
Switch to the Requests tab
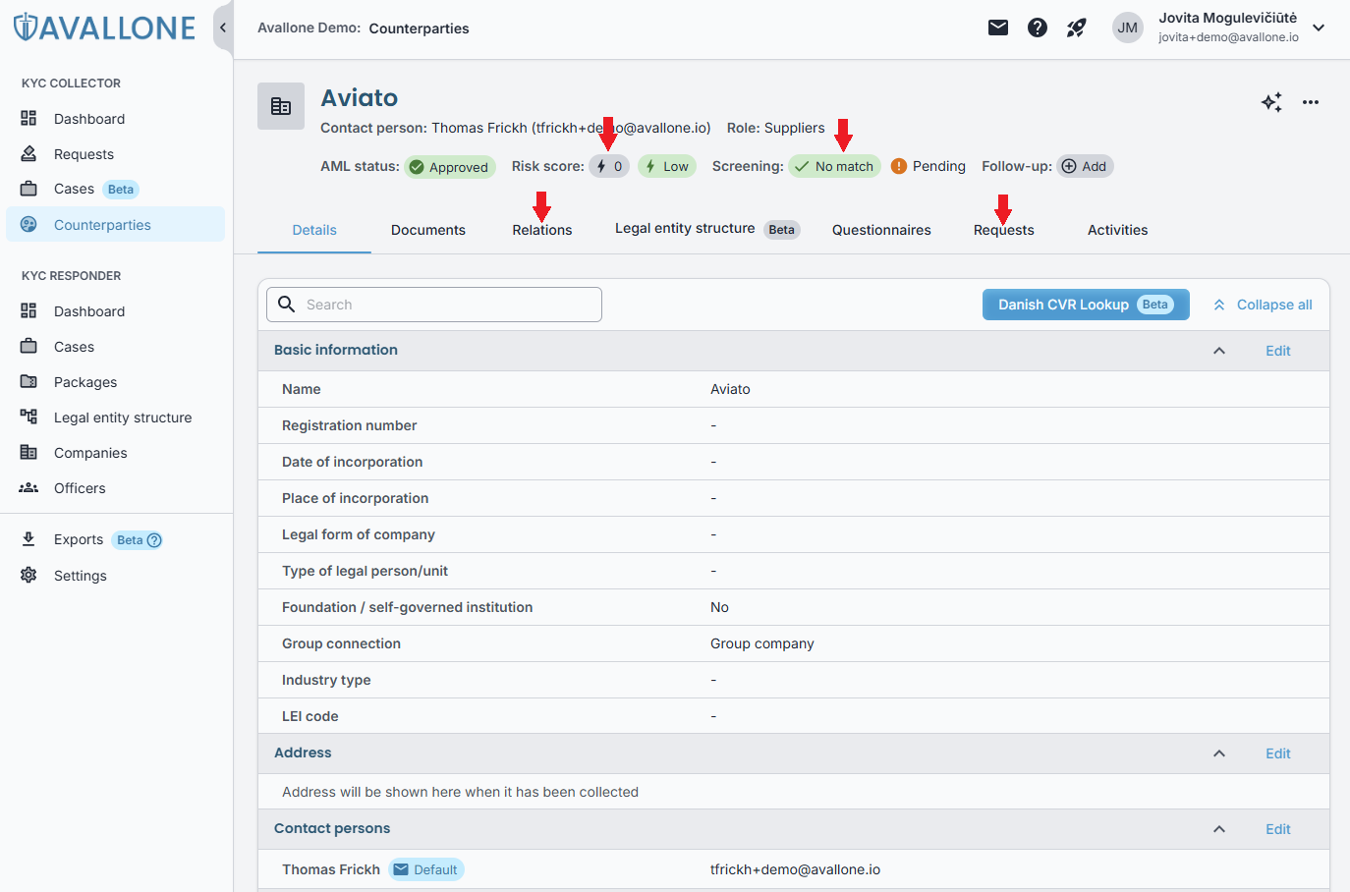coord(1004,230)
